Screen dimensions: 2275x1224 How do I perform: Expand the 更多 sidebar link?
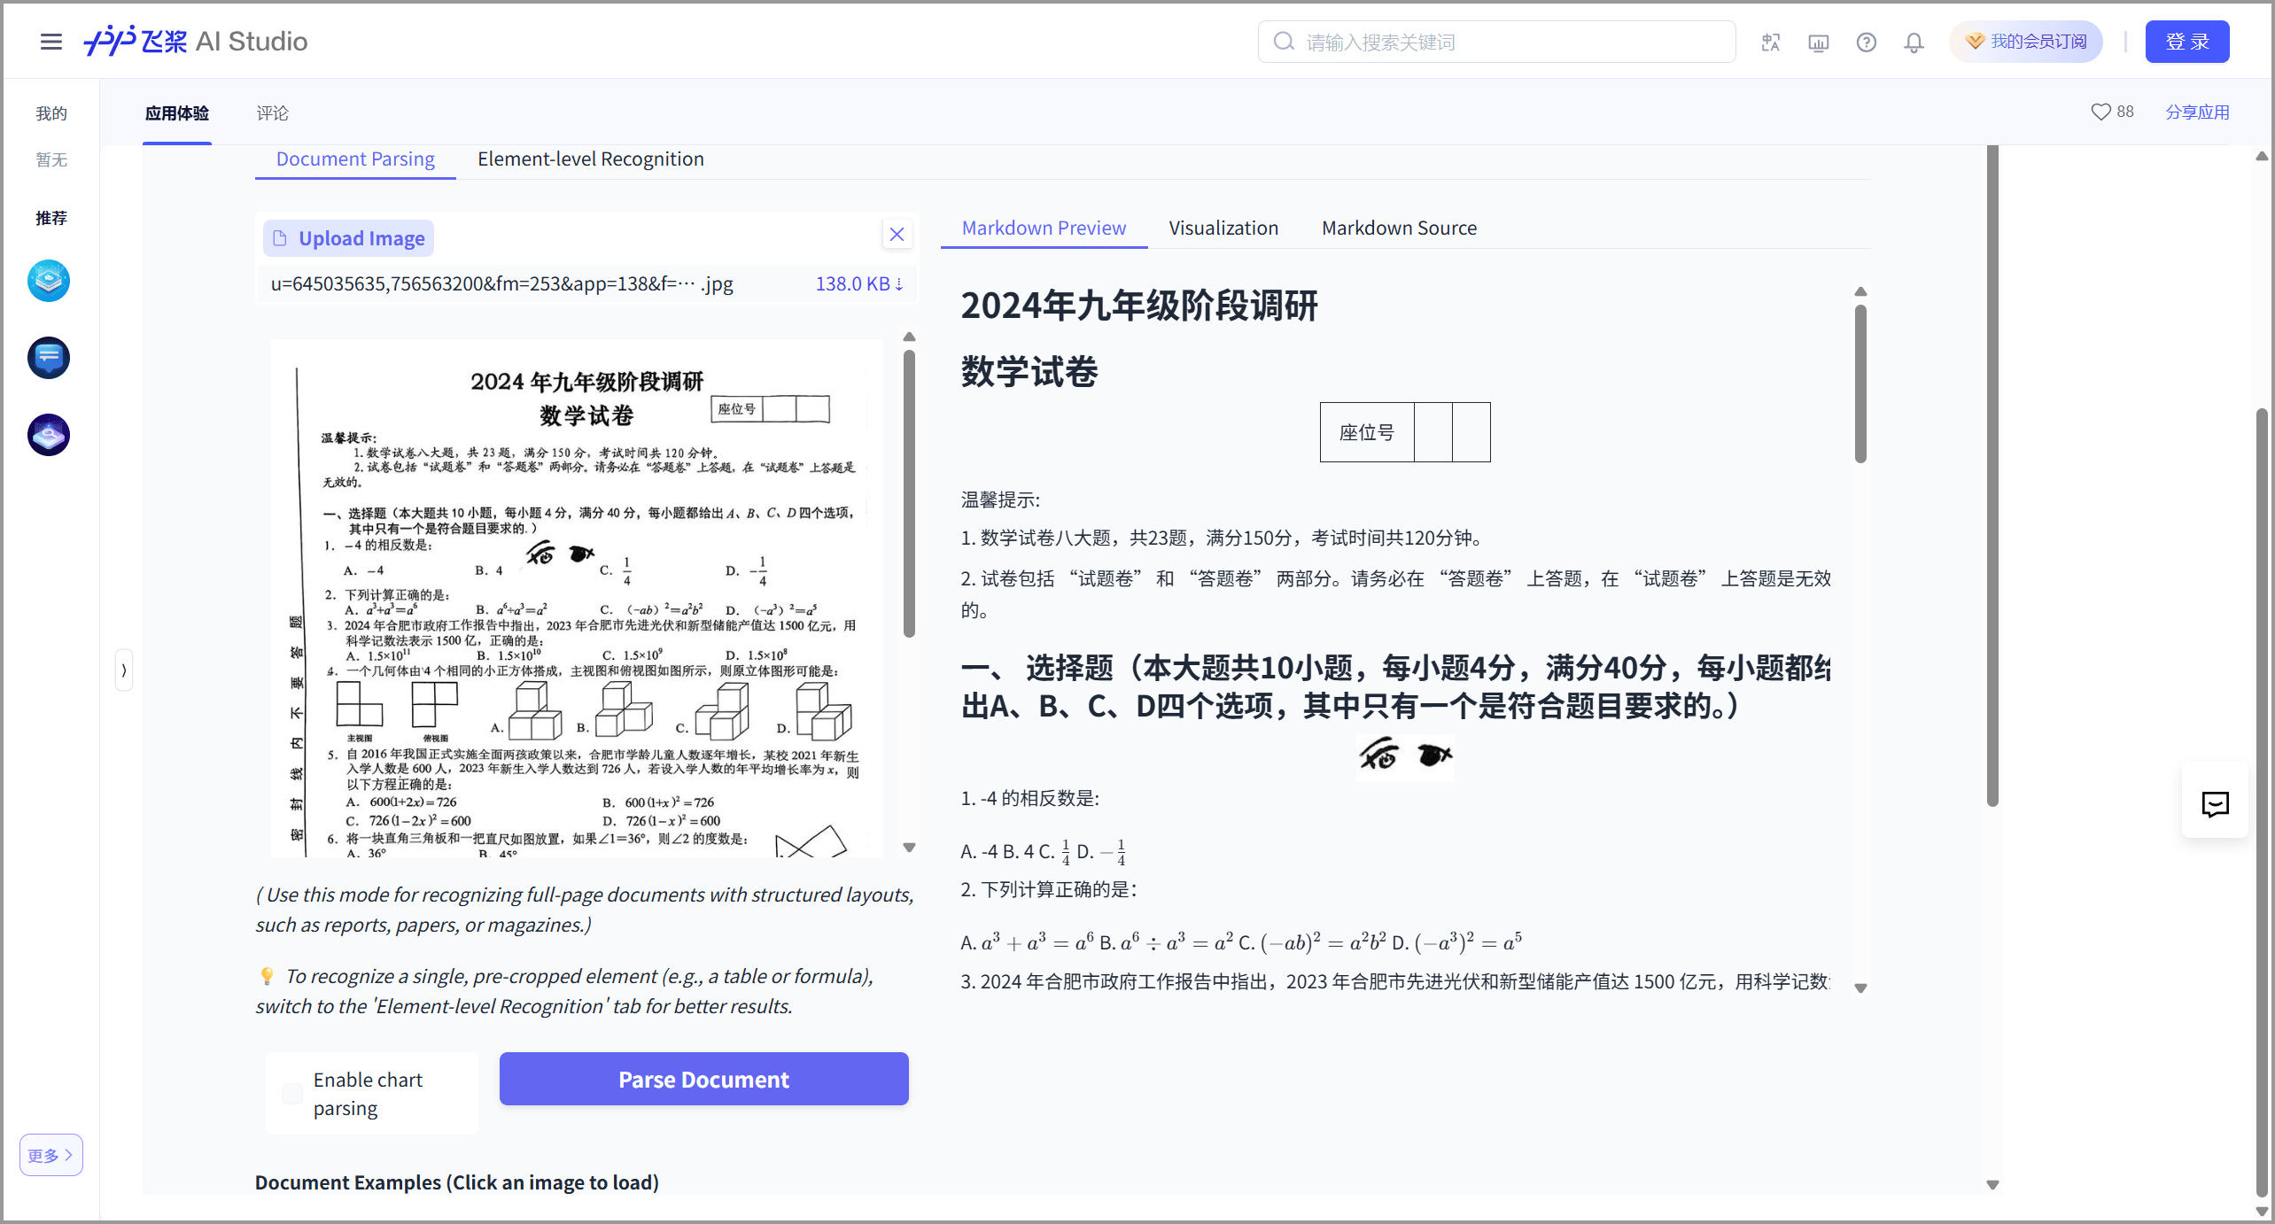point(50,1155)
